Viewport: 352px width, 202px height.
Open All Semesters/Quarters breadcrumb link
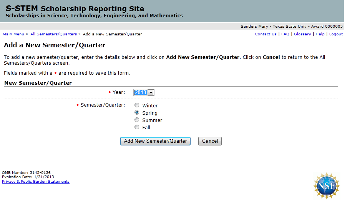tap(53, 34)
